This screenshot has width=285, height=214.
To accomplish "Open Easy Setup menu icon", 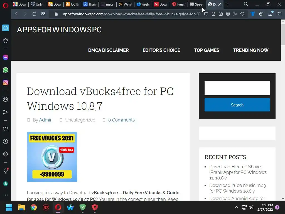I will coord(279,14).
